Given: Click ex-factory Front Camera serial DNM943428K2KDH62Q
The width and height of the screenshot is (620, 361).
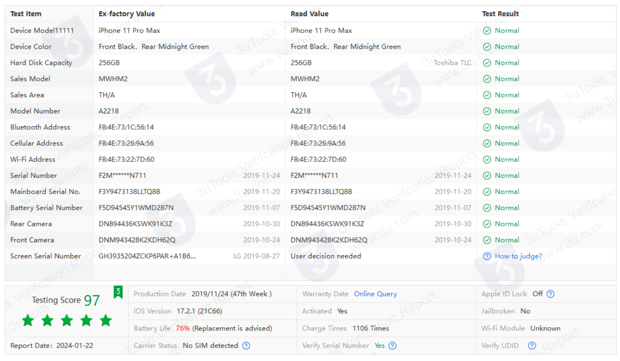Looking at the screenshot, I should 137,240.
